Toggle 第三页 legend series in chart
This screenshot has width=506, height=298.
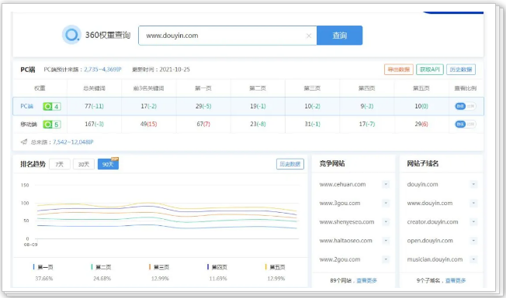(x=159, y=267)
